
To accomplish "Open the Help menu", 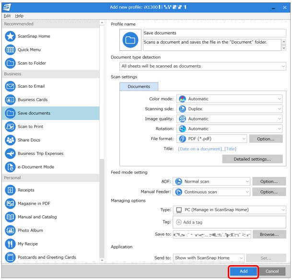I will point(19,16).
